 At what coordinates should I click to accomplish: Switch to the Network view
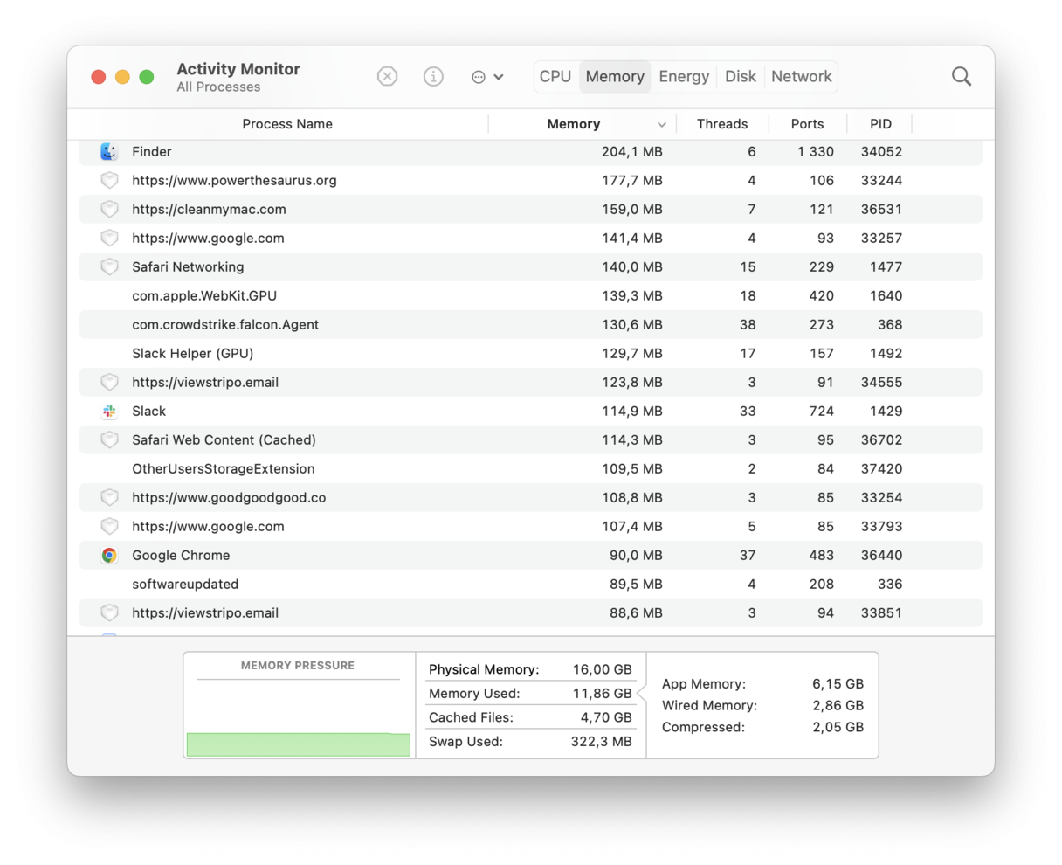(x=801, y=76)
